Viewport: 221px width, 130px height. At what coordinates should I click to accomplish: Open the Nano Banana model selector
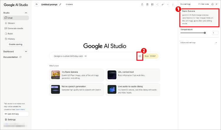click(x=199, y=18)
